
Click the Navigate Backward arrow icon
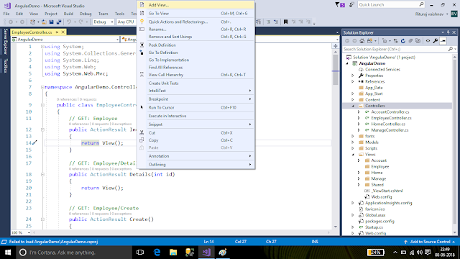[x=11, y=22]
